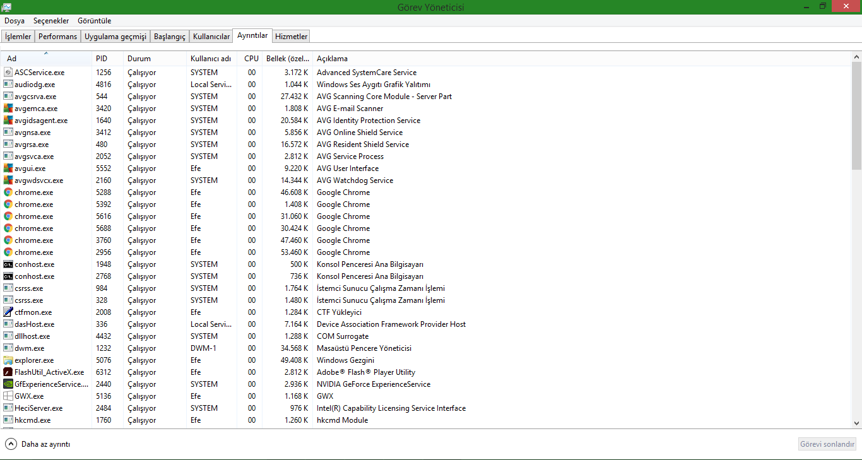This screenshot has width=862, height=460.
Task: Click the HeciServer.exe process icon
Action: (8, 408)
